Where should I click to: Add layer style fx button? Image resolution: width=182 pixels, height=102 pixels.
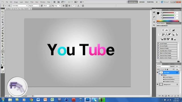pyautogui.click(x=163, y=96)
